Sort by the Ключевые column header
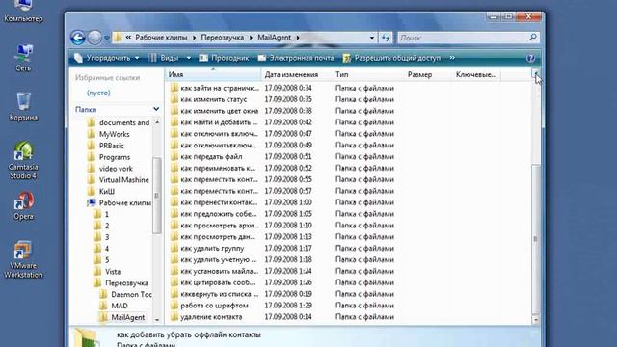The height and width of the screenshot is (347, 617). (476, 74)
